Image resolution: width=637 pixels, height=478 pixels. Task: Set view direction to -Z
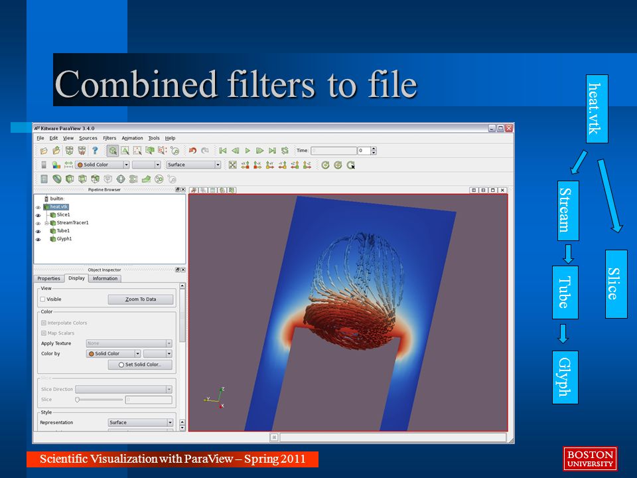[x=307, y=165]
